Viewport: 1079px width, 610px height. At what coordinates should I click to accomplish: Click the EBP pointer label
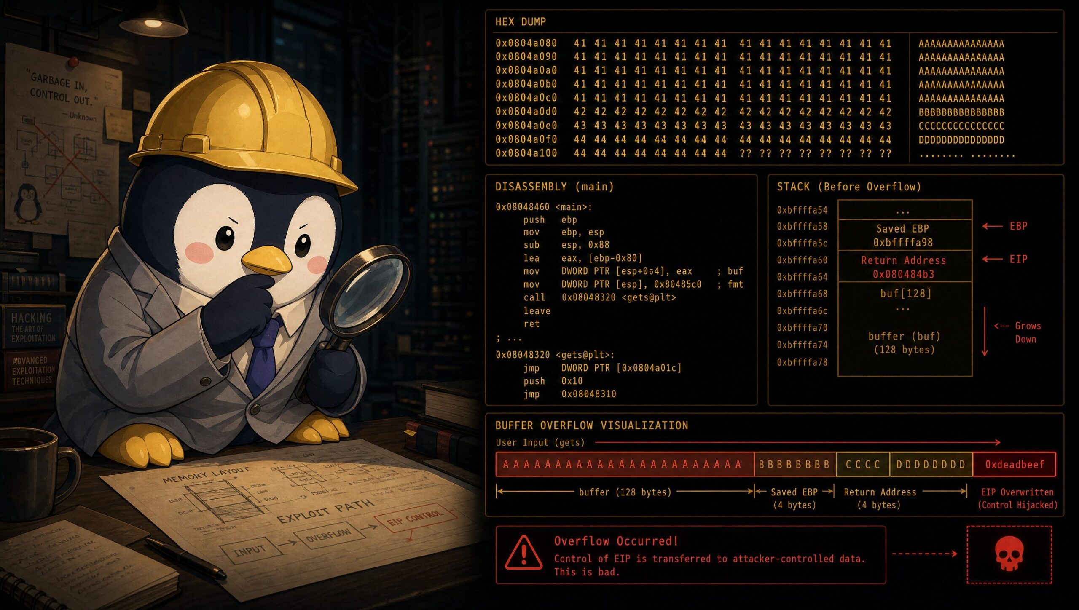[x=1018, y=226]
